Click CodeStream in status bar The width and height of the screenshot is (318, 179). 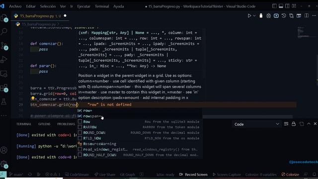click(x=77, y=175)
